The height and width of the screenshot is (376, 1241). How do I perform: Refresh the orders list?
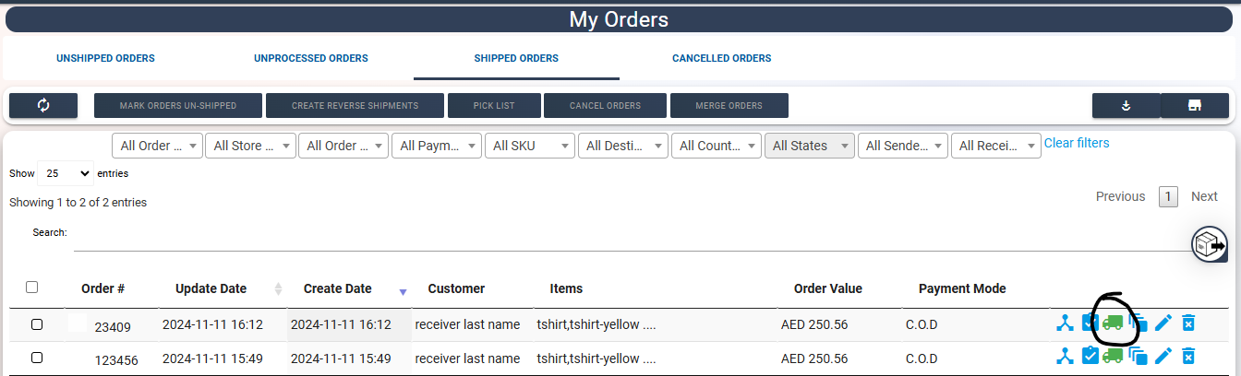[43, 105]
